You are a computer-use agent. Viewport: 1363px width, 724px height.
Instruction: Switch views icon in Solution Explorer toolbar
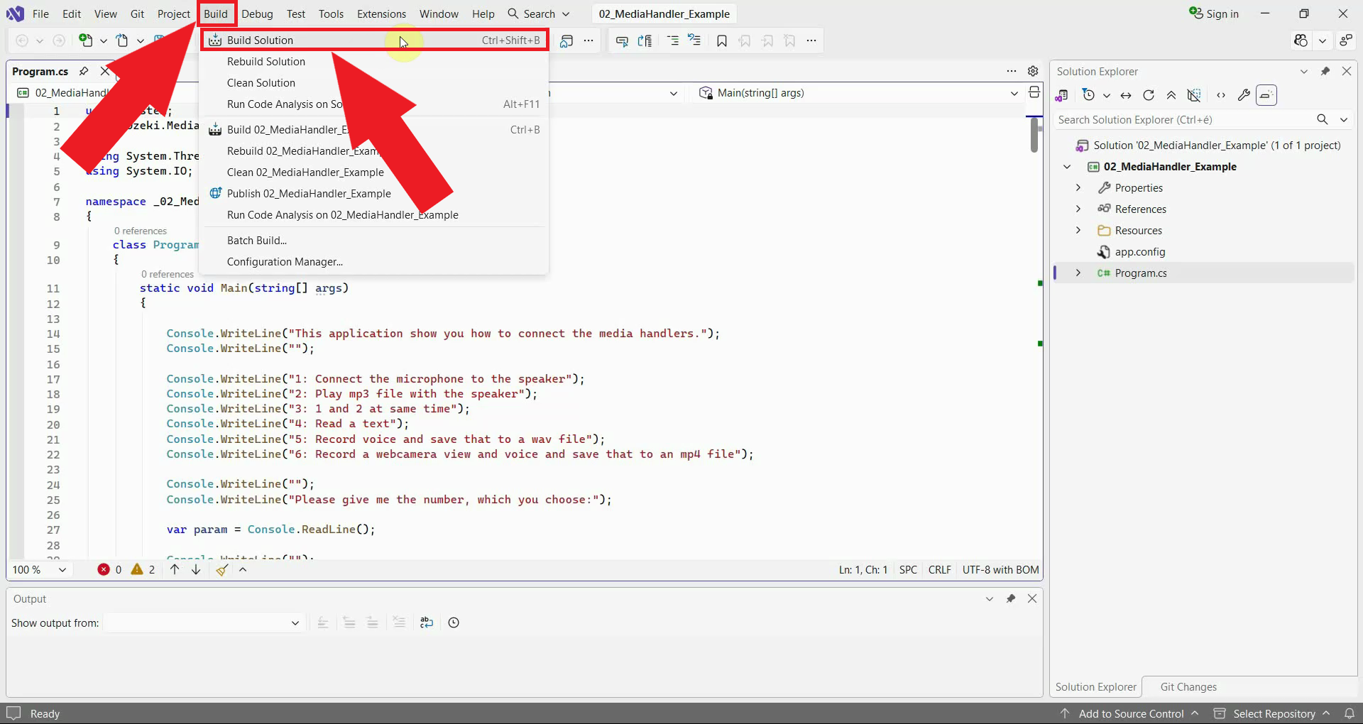(x=1062, y=95)
